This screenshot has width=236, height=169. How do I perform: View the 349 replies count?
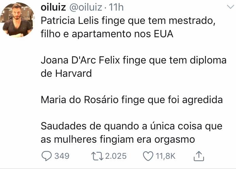(62, 156)
